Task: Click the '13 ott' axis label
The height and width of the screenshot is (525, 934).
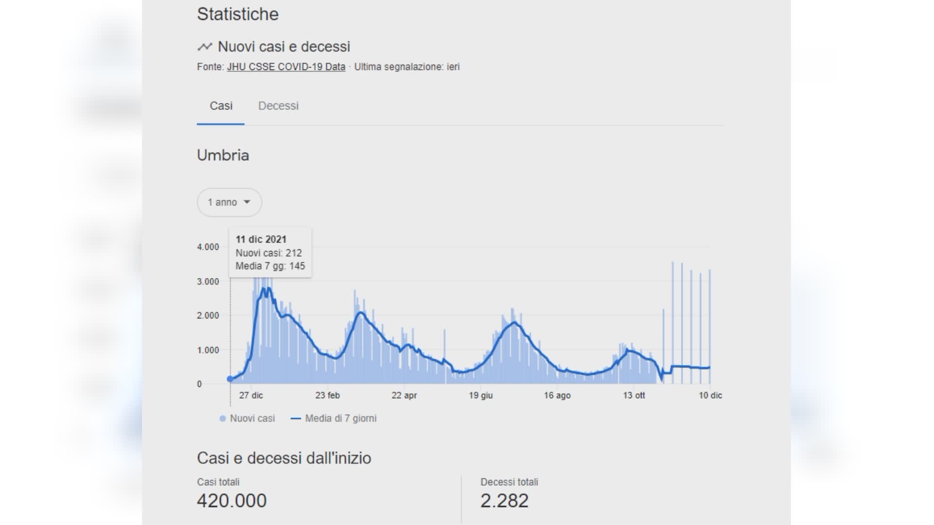Action: 634,396
